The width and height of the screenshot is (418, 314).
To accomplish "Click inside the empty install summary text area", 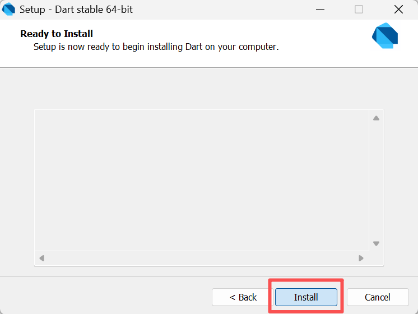I will tap(202, 180).
